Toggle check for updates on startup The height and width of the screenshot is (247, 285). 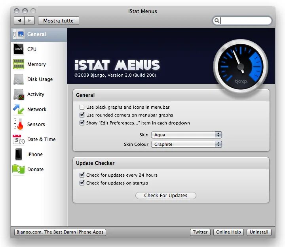coord(82,183)
